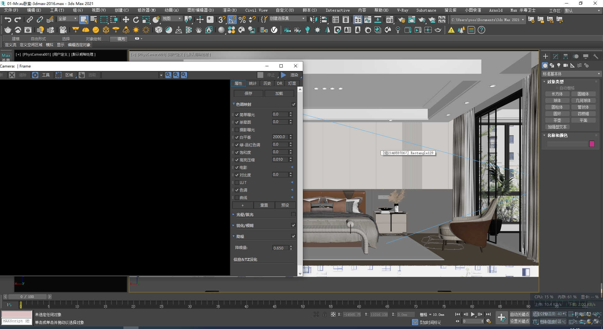Click the yellow warning triangle icon

pyautogui.click(x=451, y=30)
